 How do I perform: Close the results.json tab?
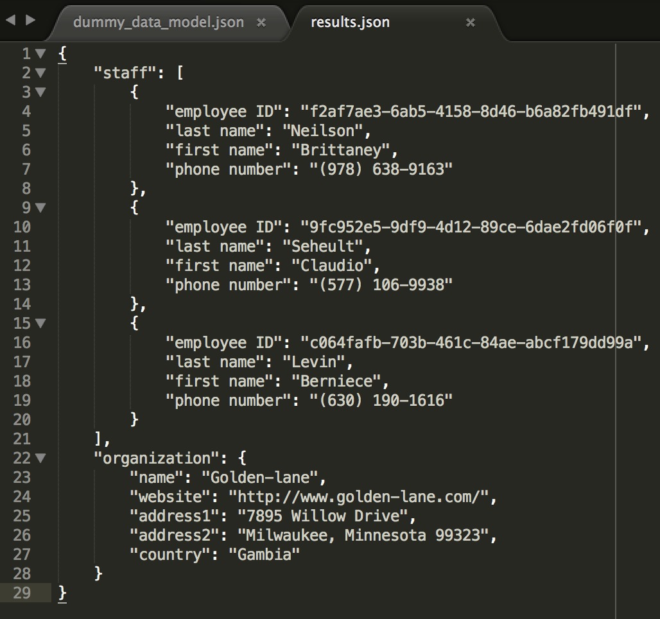click(x=471, y=22)
